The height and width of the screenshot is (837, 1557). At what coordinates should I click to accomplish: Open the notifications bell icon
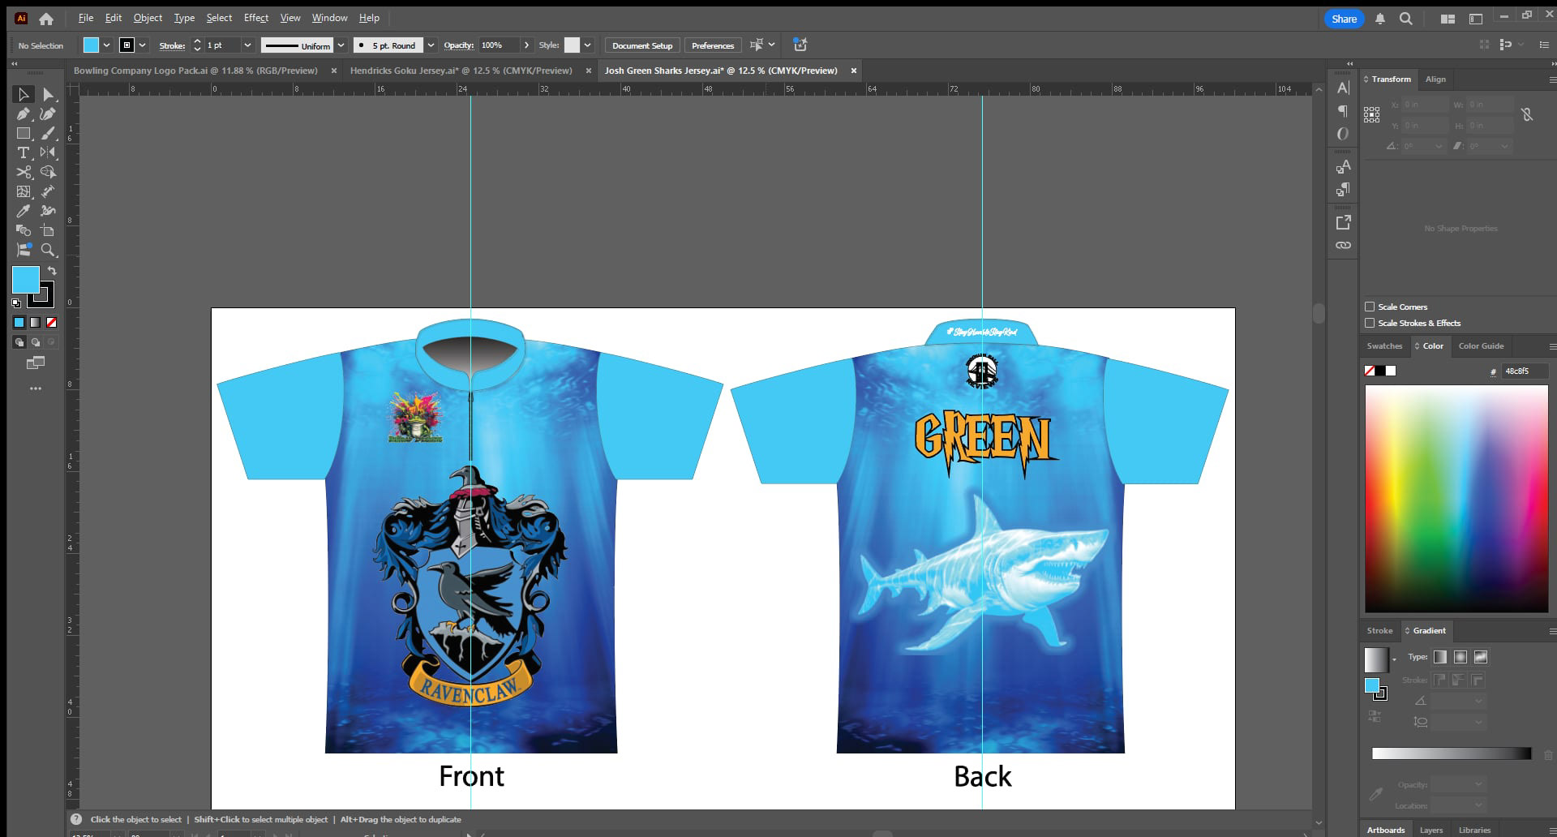click(x=1380, y=19)
